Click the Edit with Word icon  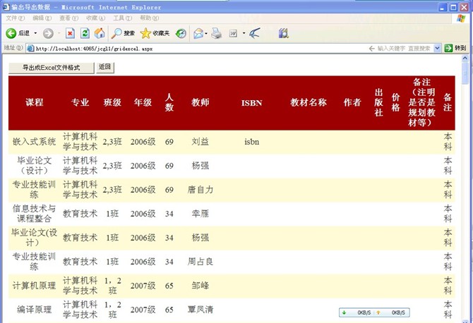(x=233, y=33)
